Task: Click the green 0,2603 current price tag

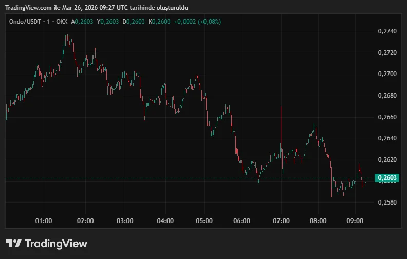Action: click(x=386, y=178)
